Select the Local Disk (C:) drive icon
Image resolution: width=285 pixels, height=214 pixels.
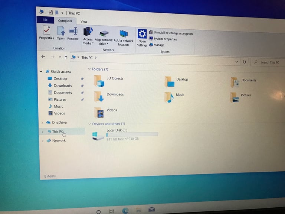98,136
